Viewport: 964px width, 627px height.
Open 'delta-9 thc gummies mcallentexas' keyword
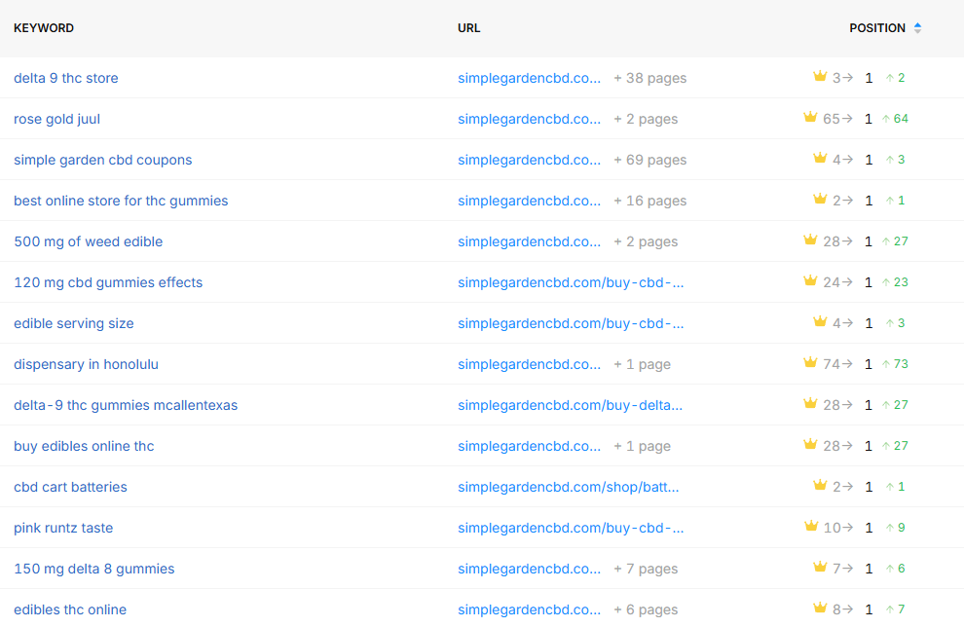126,405
